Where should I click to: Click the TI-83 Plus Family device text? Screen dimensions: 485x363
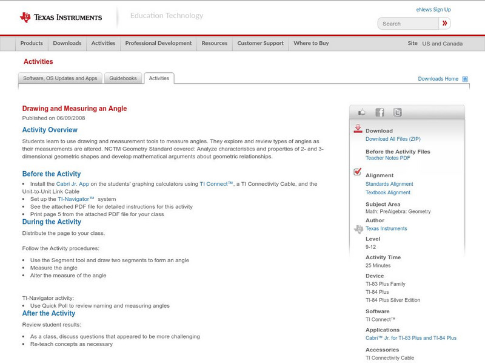tap(386, 284)
